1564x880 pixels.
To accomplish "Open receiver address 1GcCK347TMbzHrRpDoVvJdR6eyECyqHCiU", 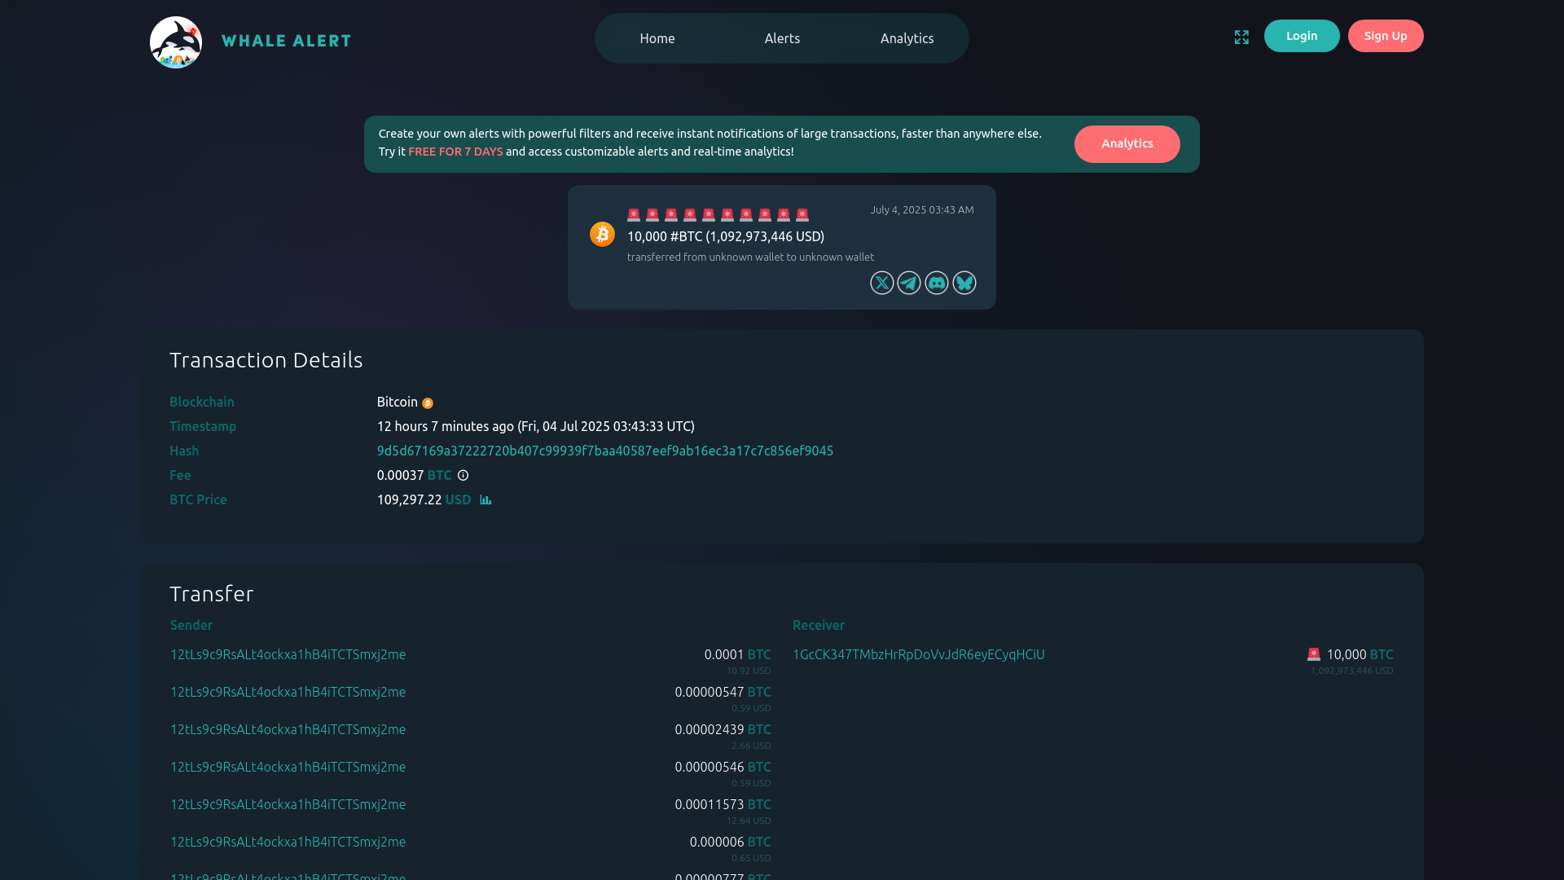I will click(919, 654).
